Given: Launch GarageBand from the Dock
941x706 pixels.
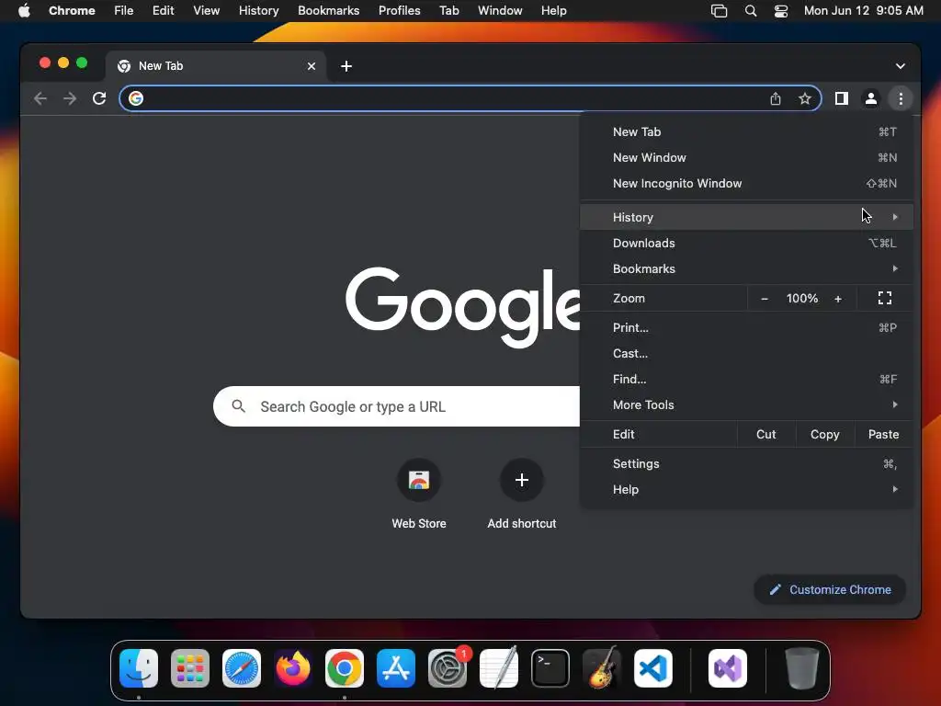Looking at the screenshot, I should click(x=602, y=668).
